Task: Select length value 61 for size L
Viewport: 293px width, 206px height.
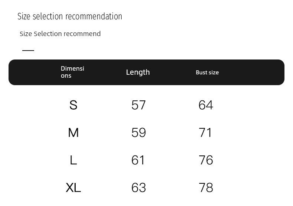Action: tap(138, 160)
